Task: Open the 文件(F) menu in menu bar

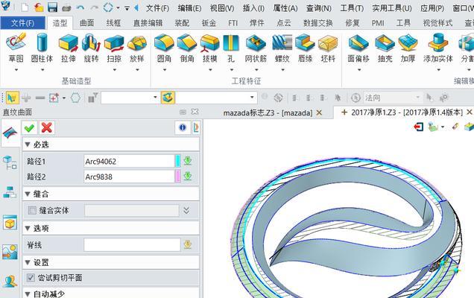Action: pyautogui.click(x=157, y=8)
